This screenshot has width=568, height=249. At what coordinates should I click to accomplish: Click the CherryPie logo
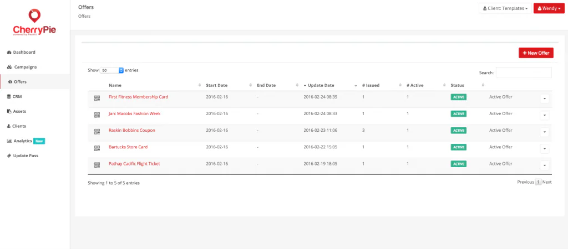pyautogui.click(x=35, y=22)
